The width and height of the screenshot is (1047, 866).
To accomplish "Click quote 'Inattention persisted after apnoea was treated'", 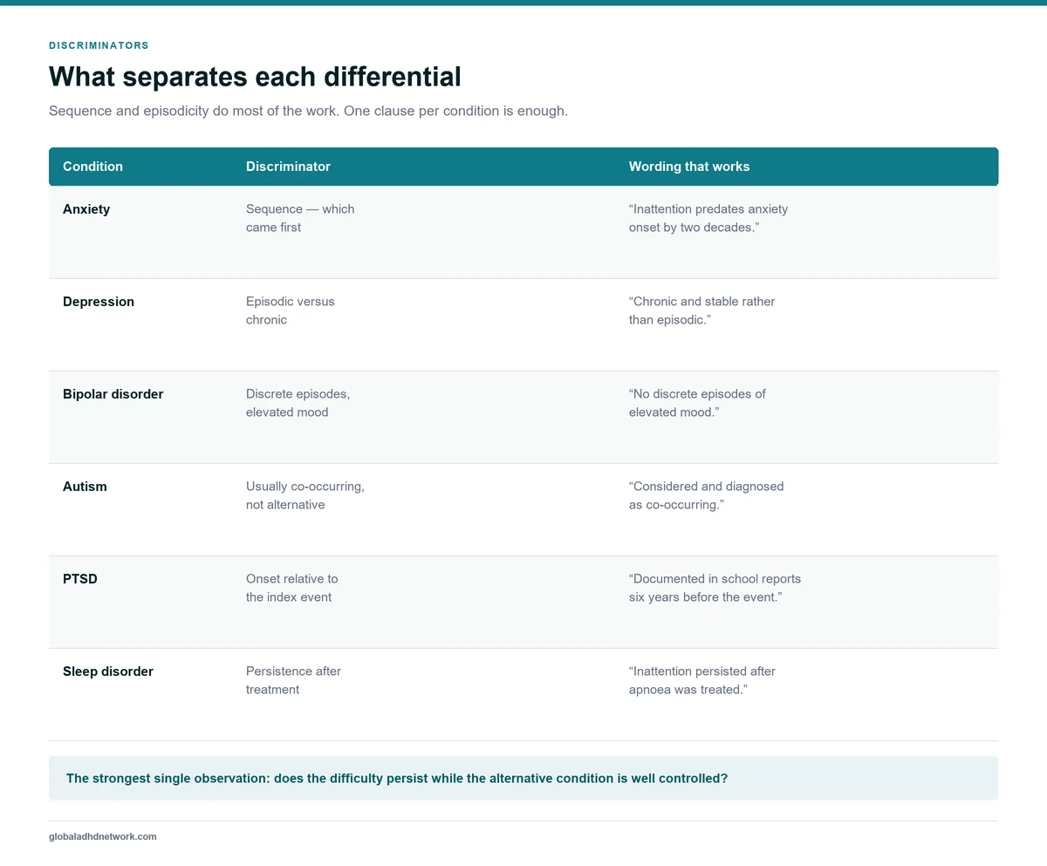I will click(702, 680).
